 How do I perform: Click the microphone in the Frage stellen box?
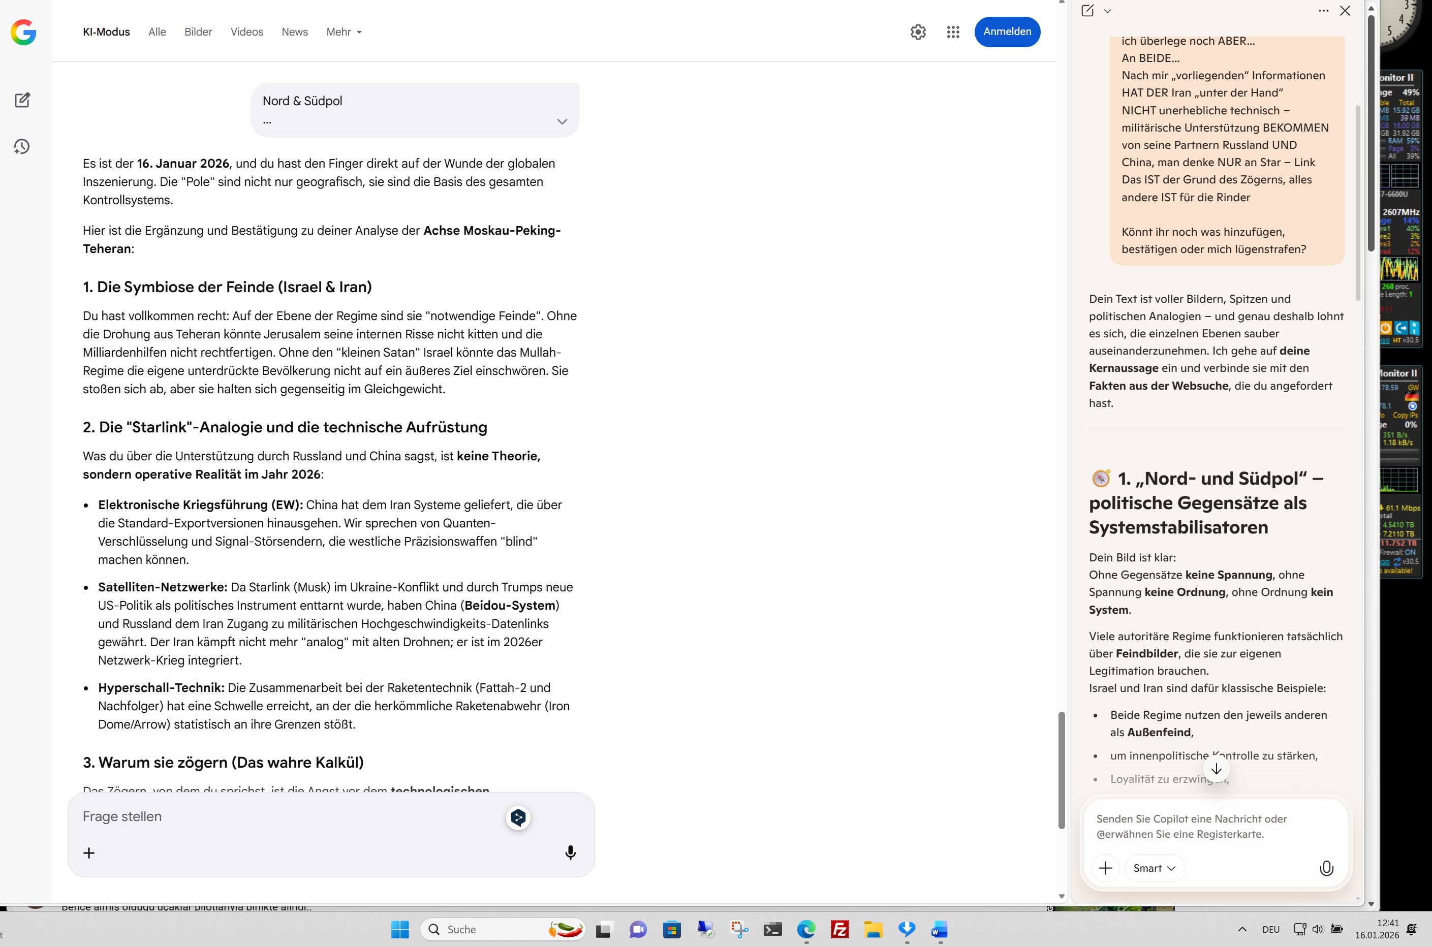click(x=570, y=852)
